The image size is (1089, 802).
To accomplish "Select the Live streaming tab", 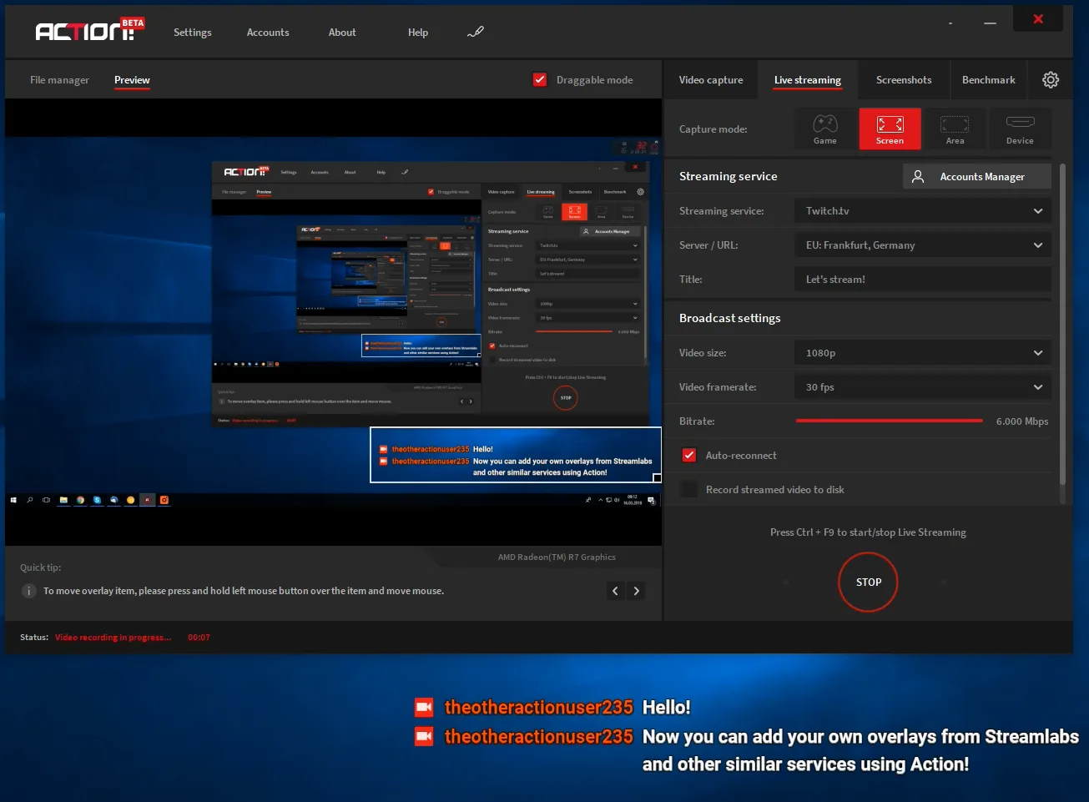I will click(x=808, y=80).
